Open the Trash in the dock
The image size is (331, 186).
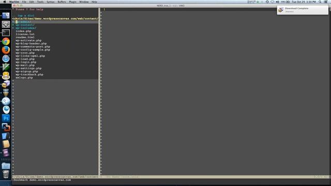coord(6,175)
